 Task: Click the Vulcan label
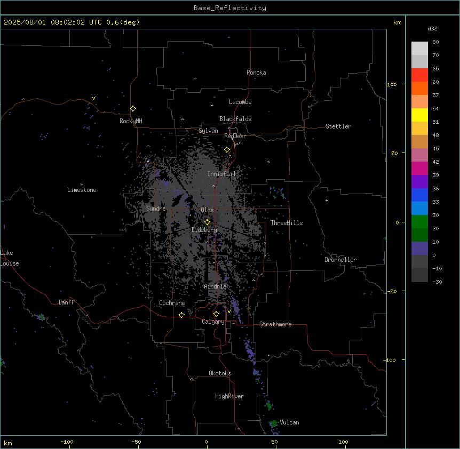coord(289,422)
